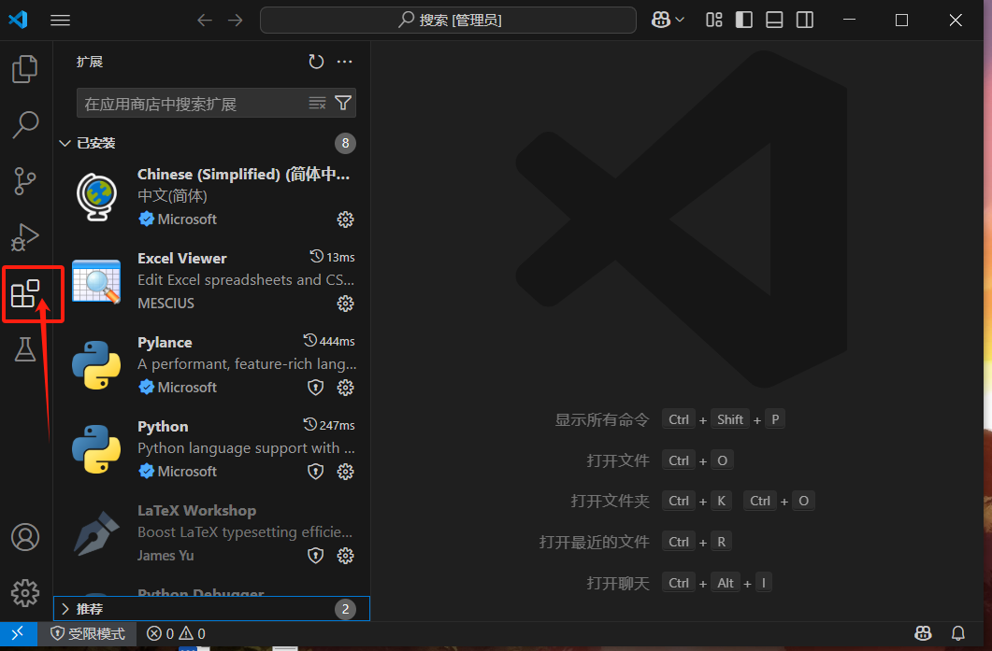Viewport: 992px width, 651px height.
Task: Open the Copilot chat icon in title bar
Action: [x=660, y=21]
